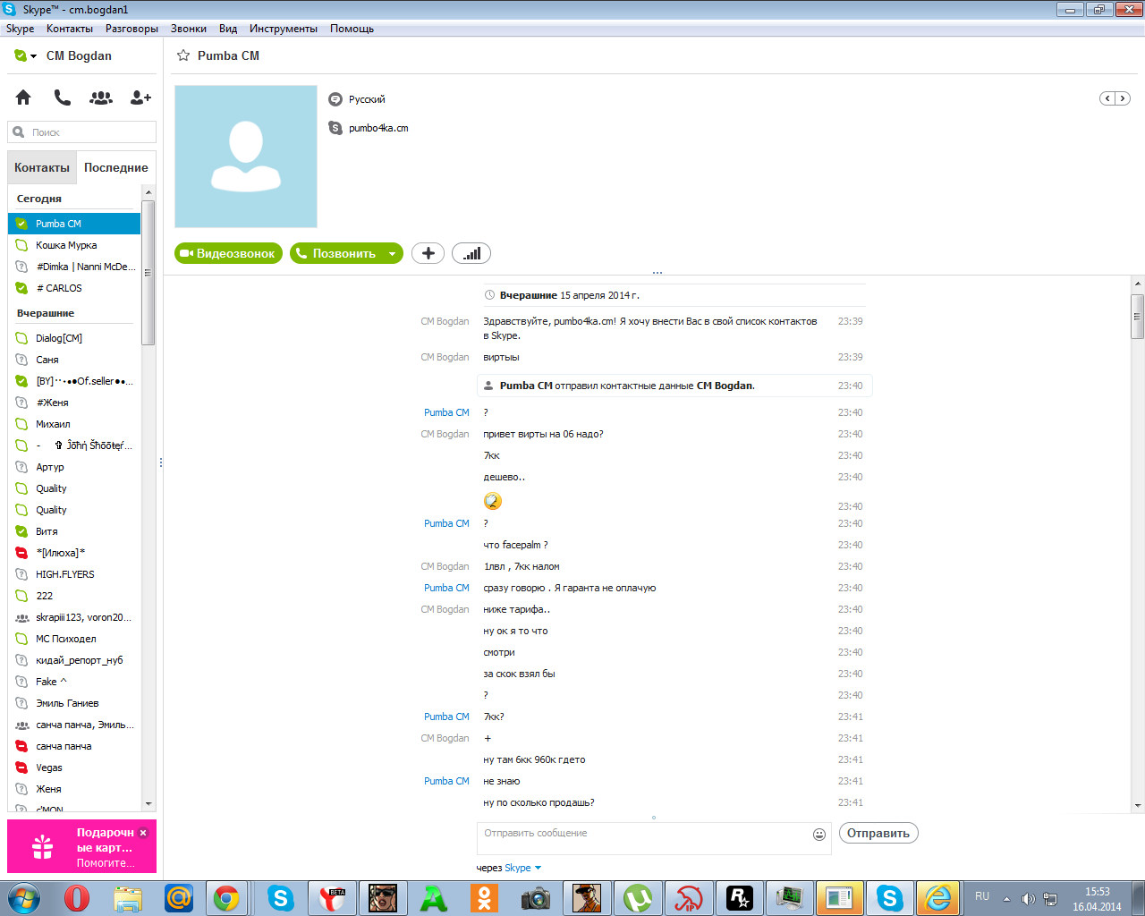
Task: Start a Видеозвонок video call
Action: click(x=228, y=253)
